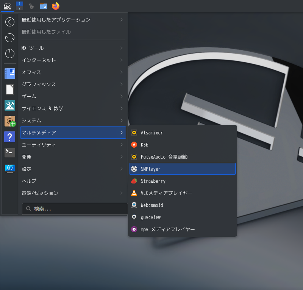
Task: Switch to workspace 1 in pager
Action: tap(19, 4)
